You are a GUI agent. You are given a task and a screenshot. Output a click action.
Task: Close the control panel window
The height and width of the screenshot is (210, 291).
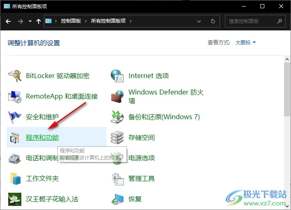pyautogui.click(x=281, y=6)
